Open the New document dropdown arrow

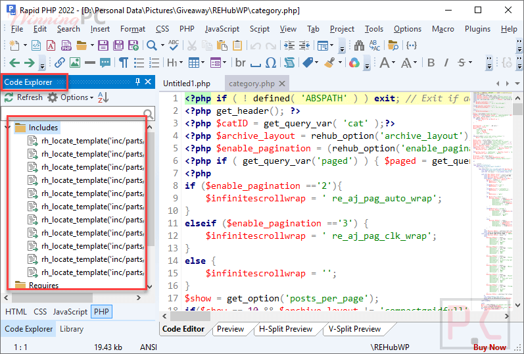click(x=25, y=45)
